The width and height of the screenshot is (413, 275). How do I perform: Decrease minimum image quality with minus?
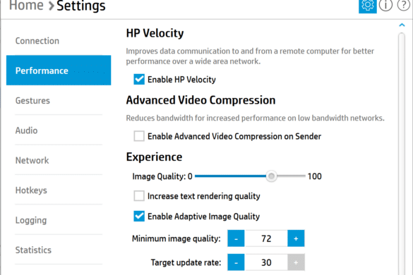tap(236, 238)
